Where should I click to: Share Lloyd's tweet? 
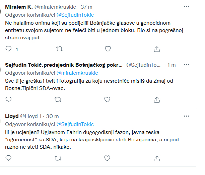[x=156, y=158]
